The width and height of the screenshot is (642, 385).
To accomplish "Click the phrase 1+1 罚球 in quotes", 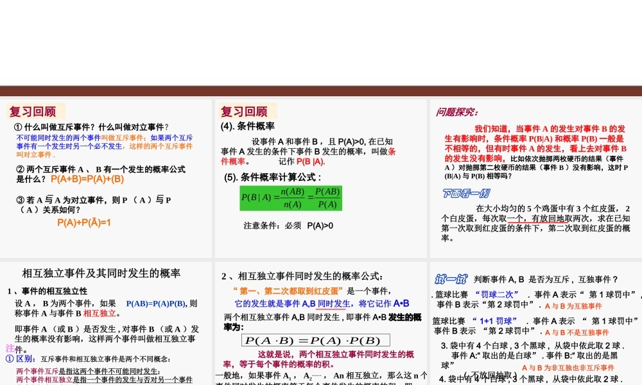I will tap(495, 320).
